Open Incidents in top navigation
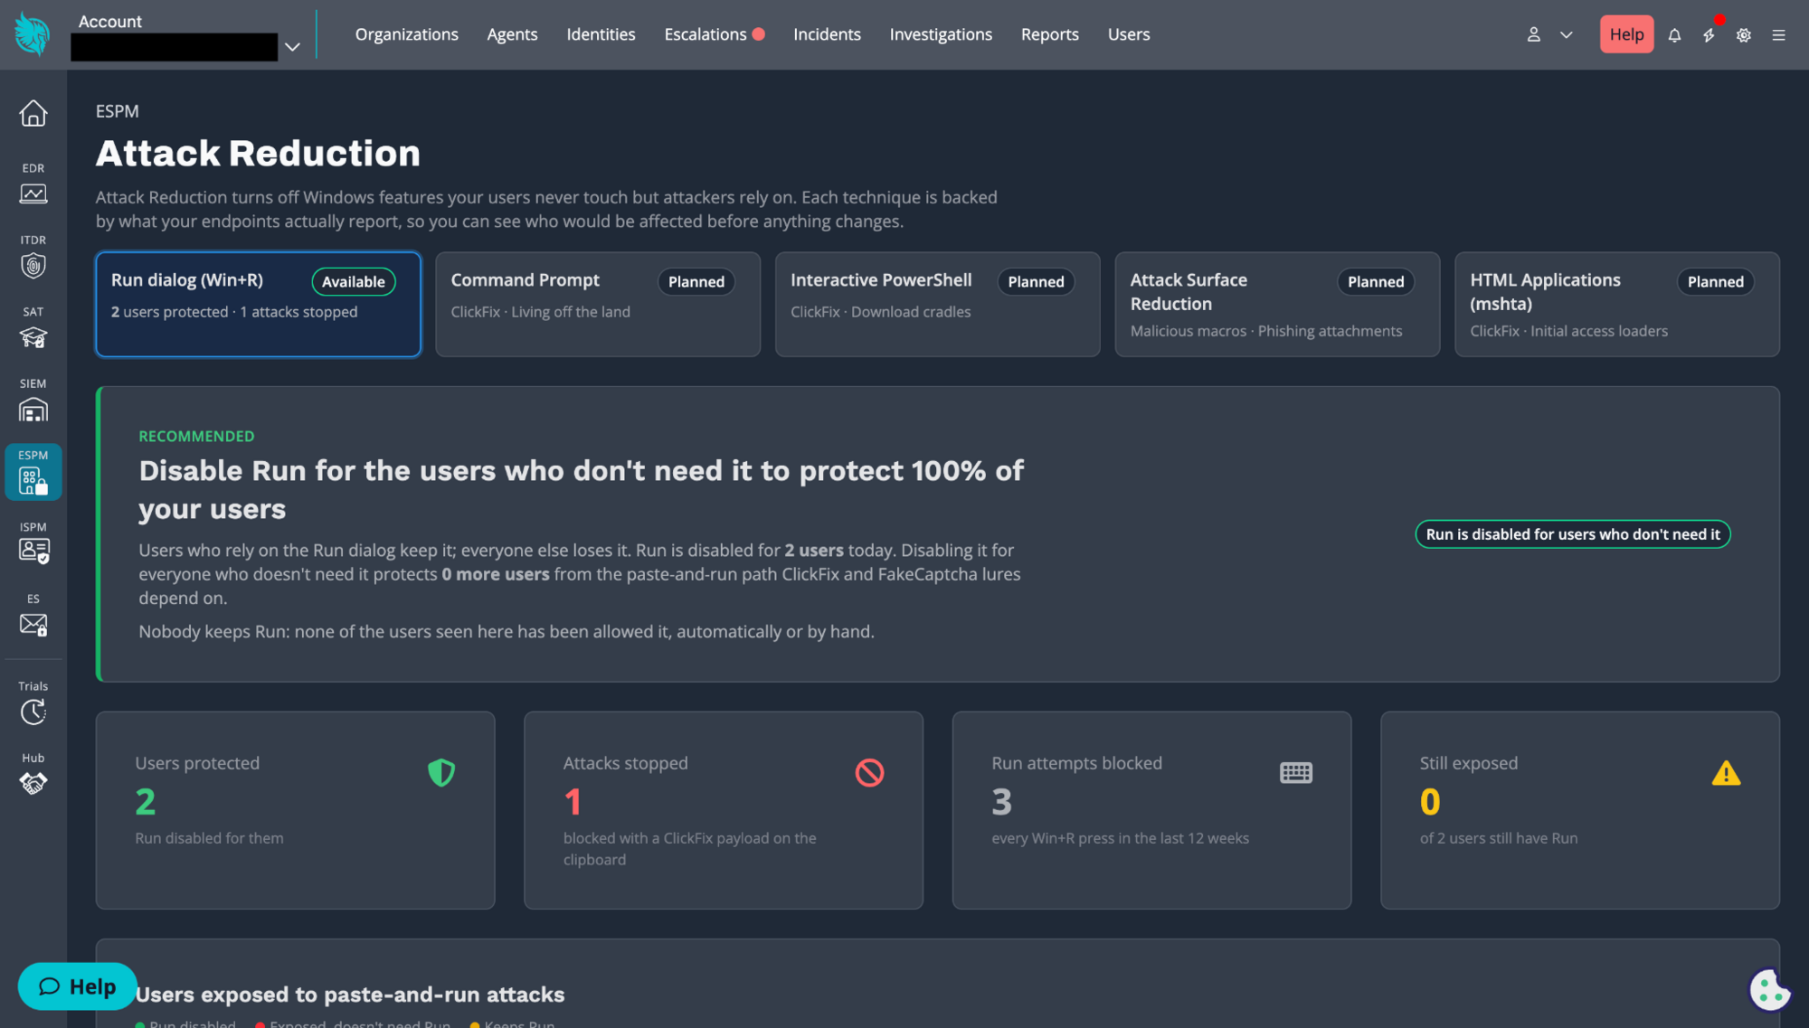This screenshot has width=1809, height=1028. tap(827, 34)
